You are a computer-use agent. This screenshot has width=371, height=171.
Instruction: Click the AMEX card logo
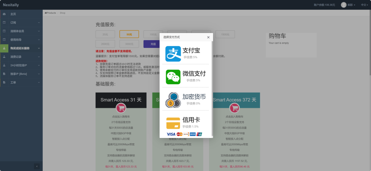coord(193,134)
